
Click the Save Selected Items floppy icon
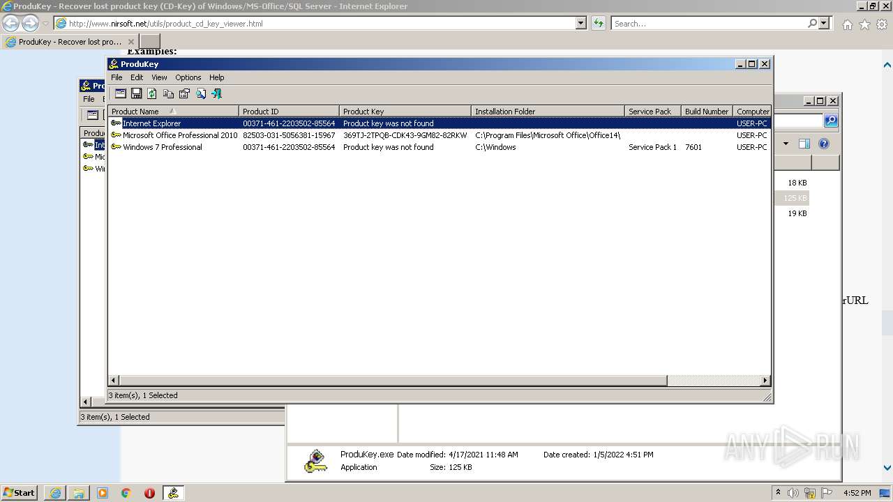tap(137, 93)
